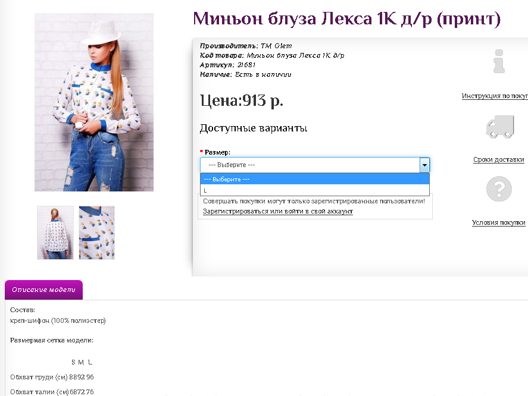Click the Наличие: Есть в наличии line
Screen dimensions: 528x396
(245, 74)
